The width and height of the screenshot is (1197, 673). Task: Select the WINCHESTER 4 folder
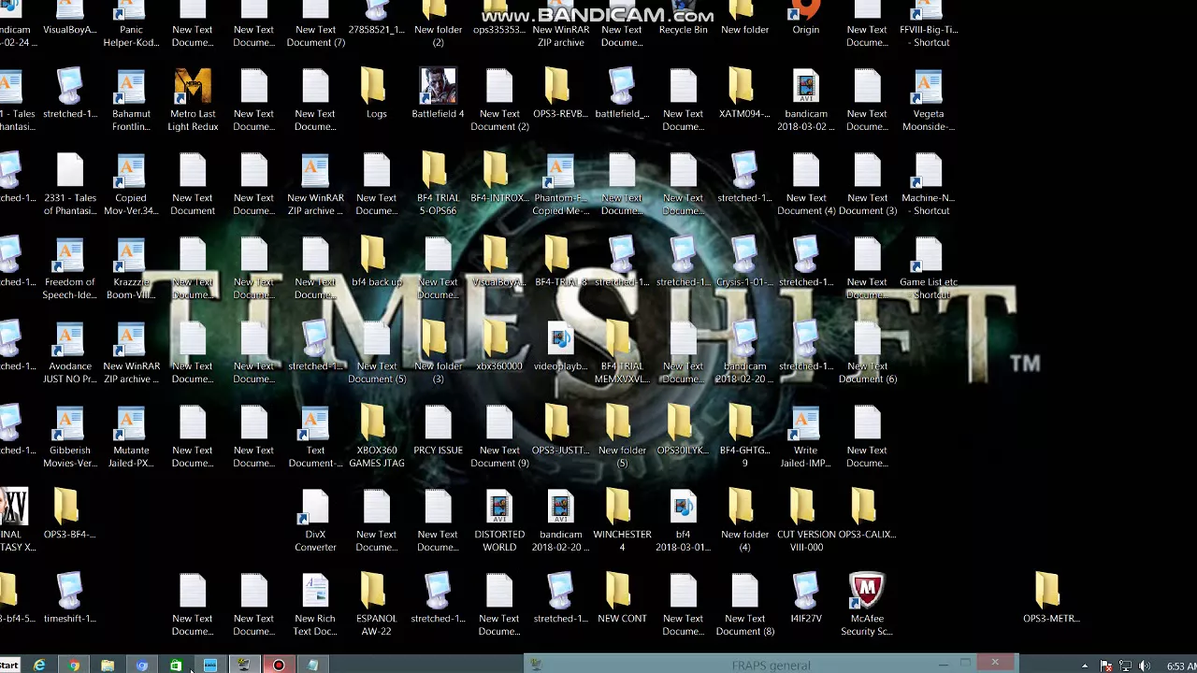click(x=622, y=521)
